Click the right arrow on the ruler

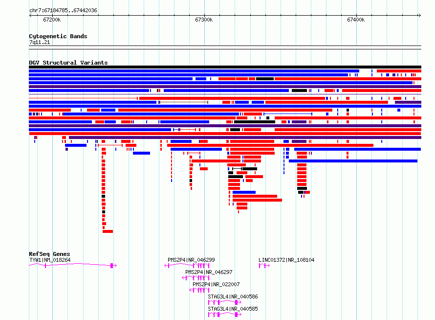419,16
